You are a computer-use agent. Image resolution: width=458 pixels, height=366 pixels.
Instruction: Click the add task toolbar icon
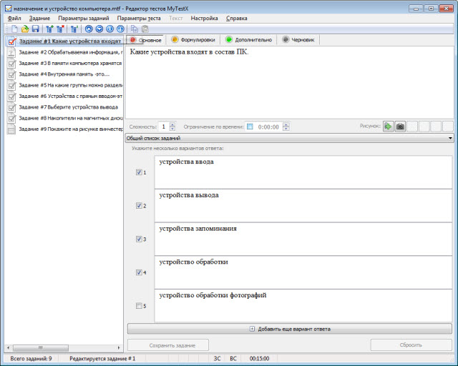(x=49, y=29)
